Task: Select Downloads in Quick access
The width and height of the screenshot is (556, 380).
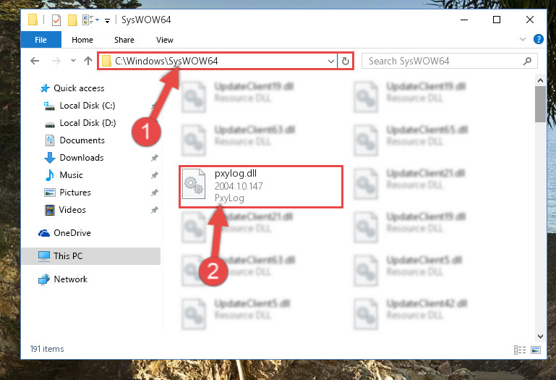Action: 82,158
